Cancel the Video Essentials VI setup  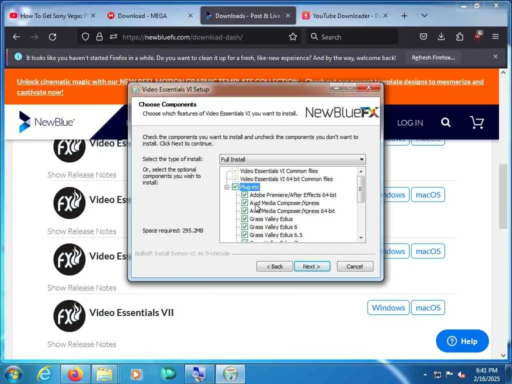click(354, 266)
